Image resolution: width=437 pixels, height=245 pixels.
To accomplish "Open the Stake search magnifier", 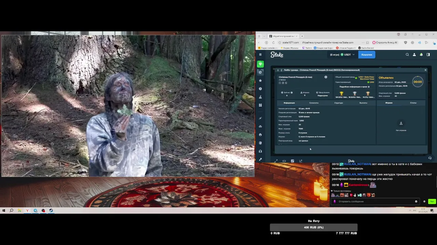I will [407, 54].
